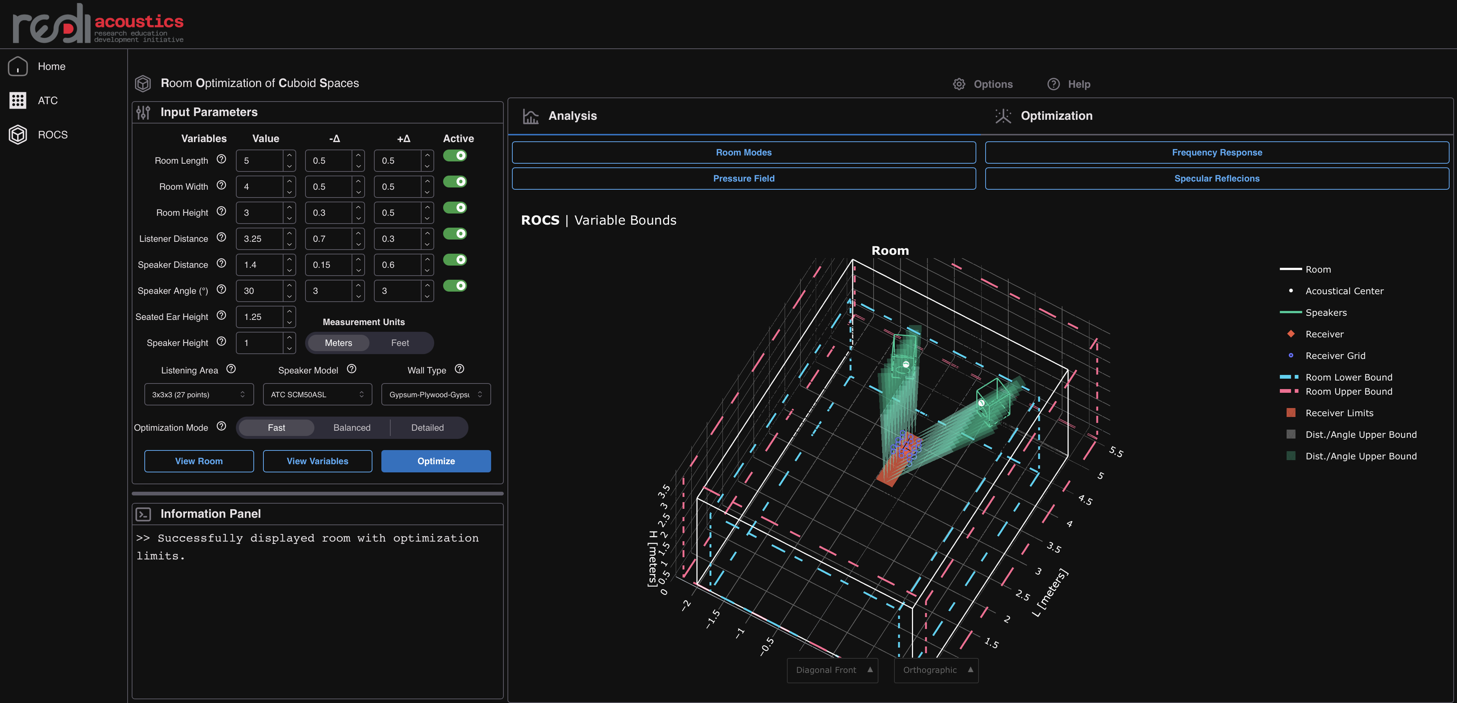Click help icon next to Room Length
This screenshot has height=703, width=1457.
click(x=221, y=160)
